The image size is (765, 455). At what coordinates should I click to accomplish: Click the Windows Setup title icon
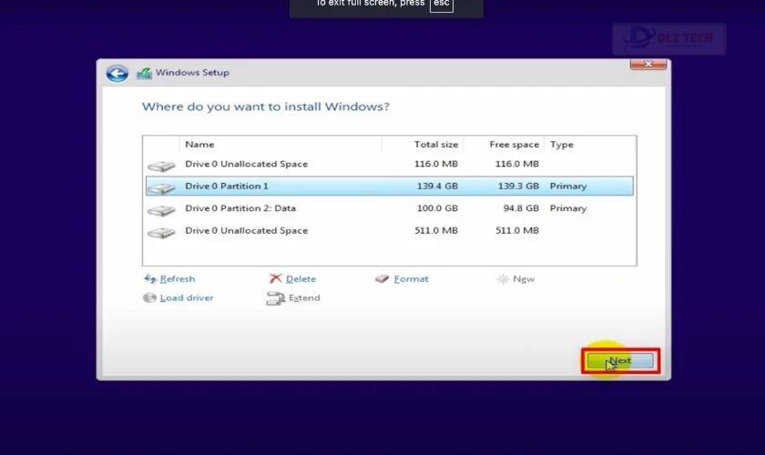144,73
